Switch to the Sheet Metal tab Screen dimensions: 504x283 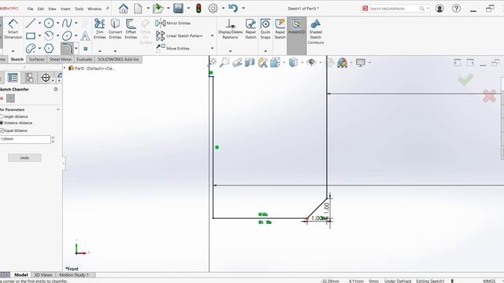[x=60, y=60]
